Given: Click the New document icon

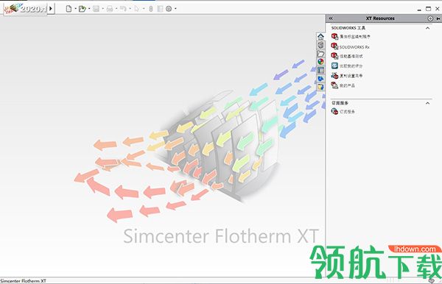Looking at the screenshot, I should pos(69,9).
